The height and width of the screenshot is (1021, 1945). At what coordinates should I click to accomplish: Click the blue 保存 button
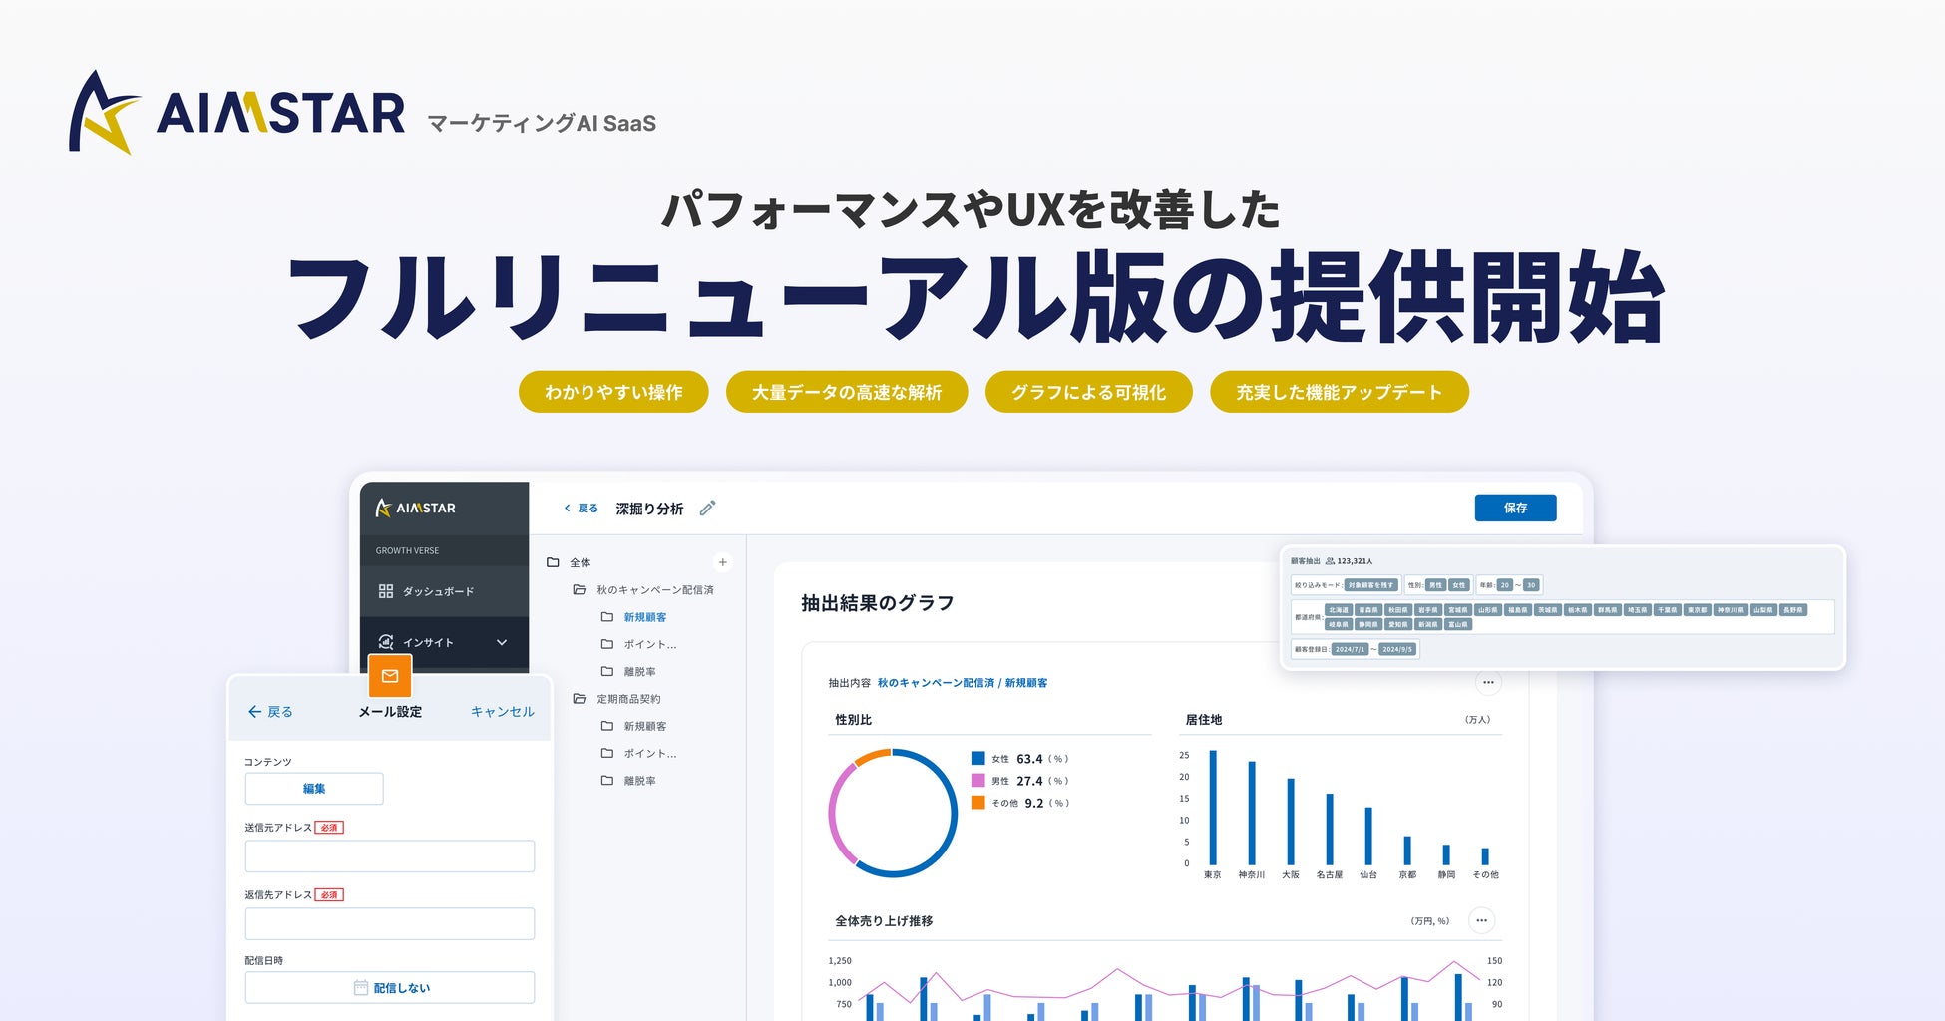[x=1515, y=508]
